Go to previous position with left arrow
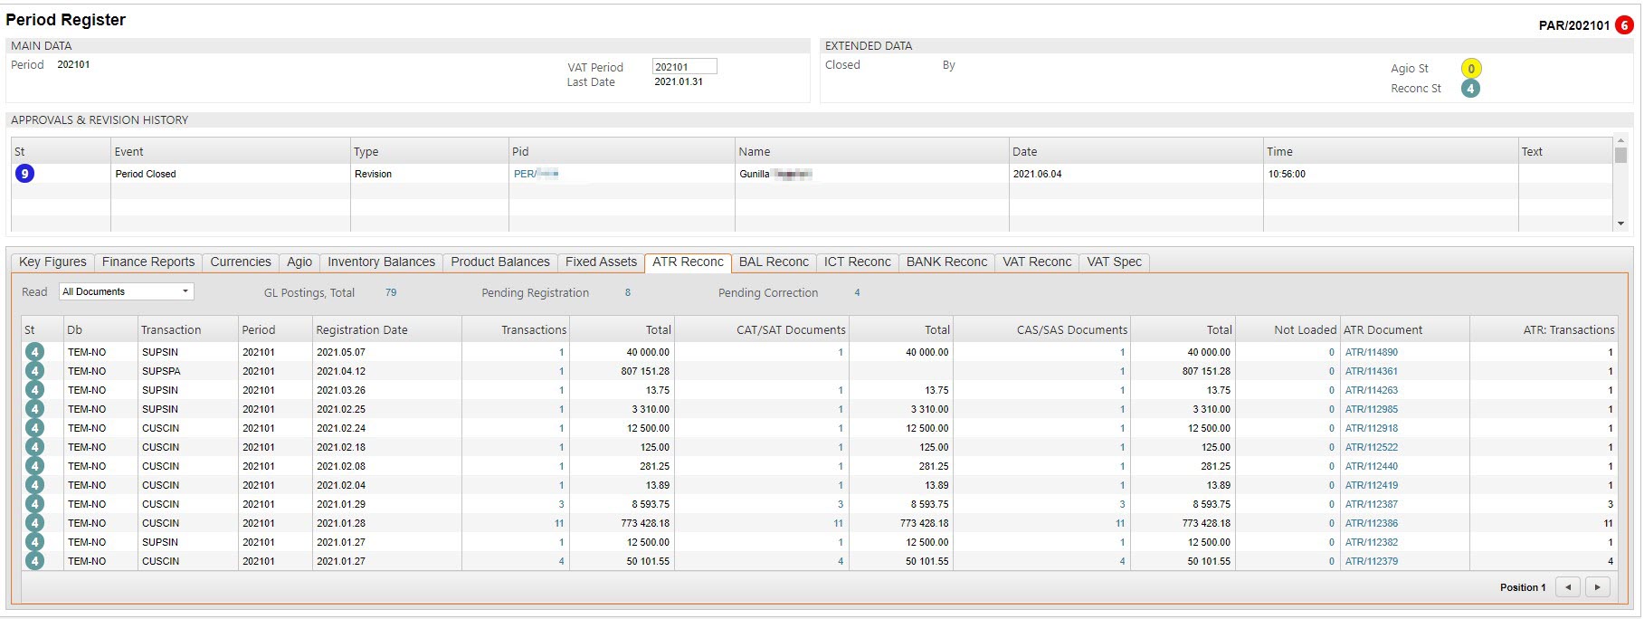This screenshot has height=619, width=1644. coord(1568,587)
